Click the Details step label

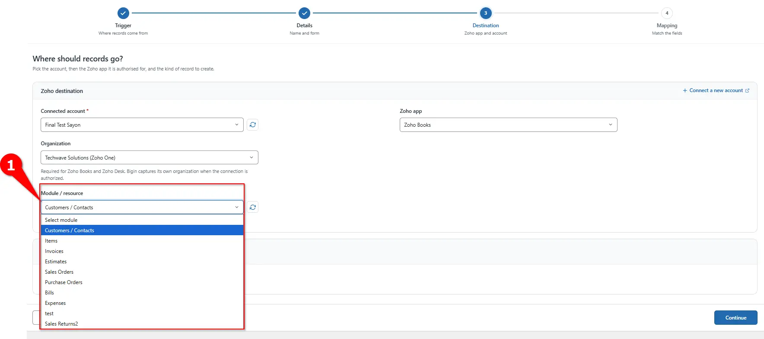(305, 26)
